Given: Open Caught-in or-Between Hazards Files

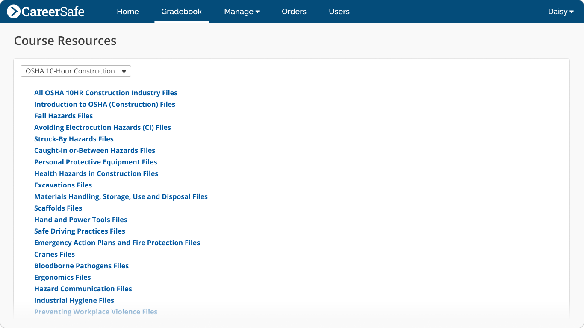Looking at the screenshot, I should pyautogui.click(x=94, y=150).
